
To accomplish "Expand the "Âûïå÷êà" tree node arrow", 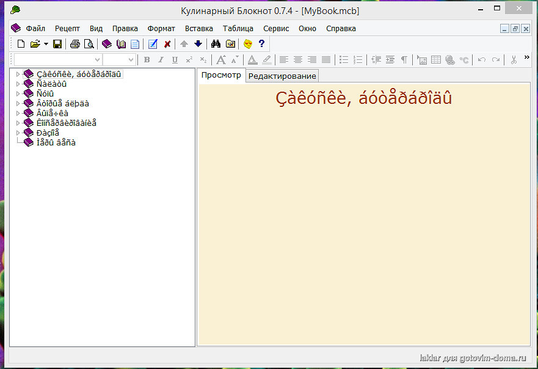I will (x=18, y=113).
